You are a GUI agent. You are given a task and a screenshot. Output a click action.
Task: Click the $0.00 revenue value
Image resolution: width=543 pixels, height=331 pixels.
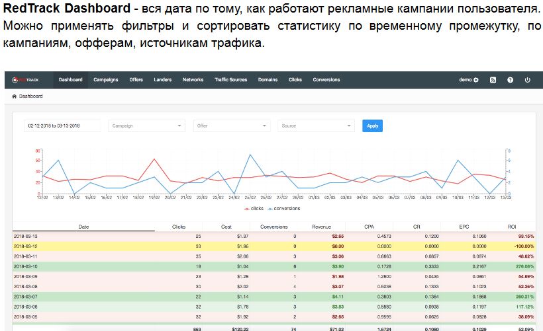point(338,246)
